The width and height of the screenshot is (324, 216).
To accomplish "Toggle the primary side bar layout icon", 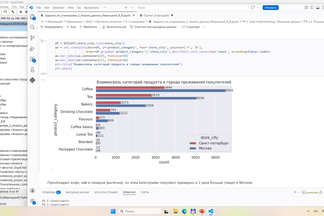I will tap(312, 8).
